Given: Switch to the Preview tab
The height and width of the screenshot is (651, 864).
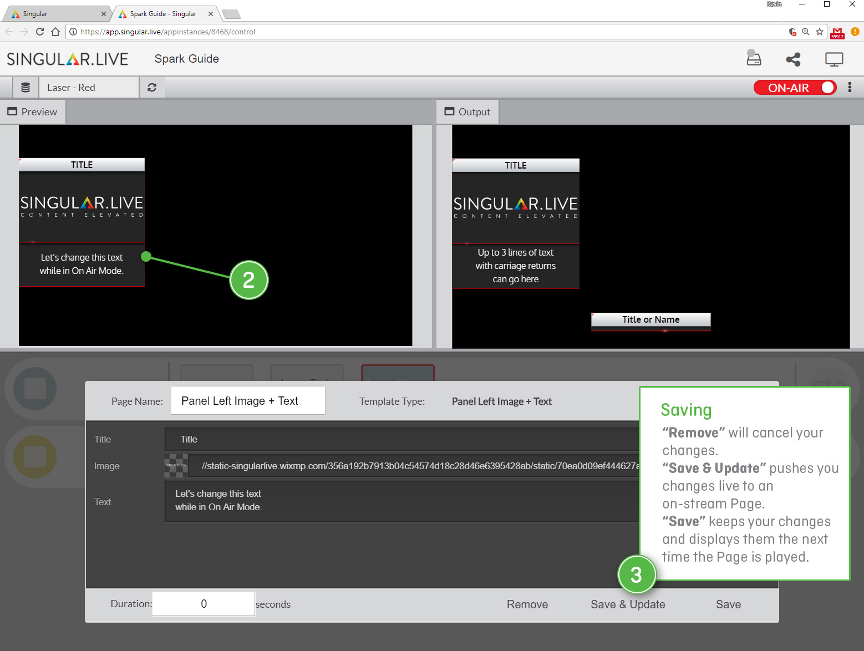Looking at the screenshot, I should 33,112.
